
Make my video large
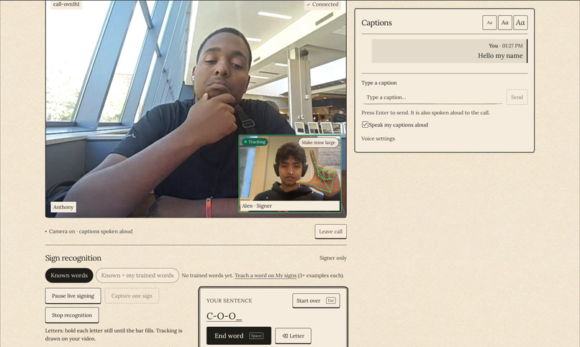tap(319, 142)
